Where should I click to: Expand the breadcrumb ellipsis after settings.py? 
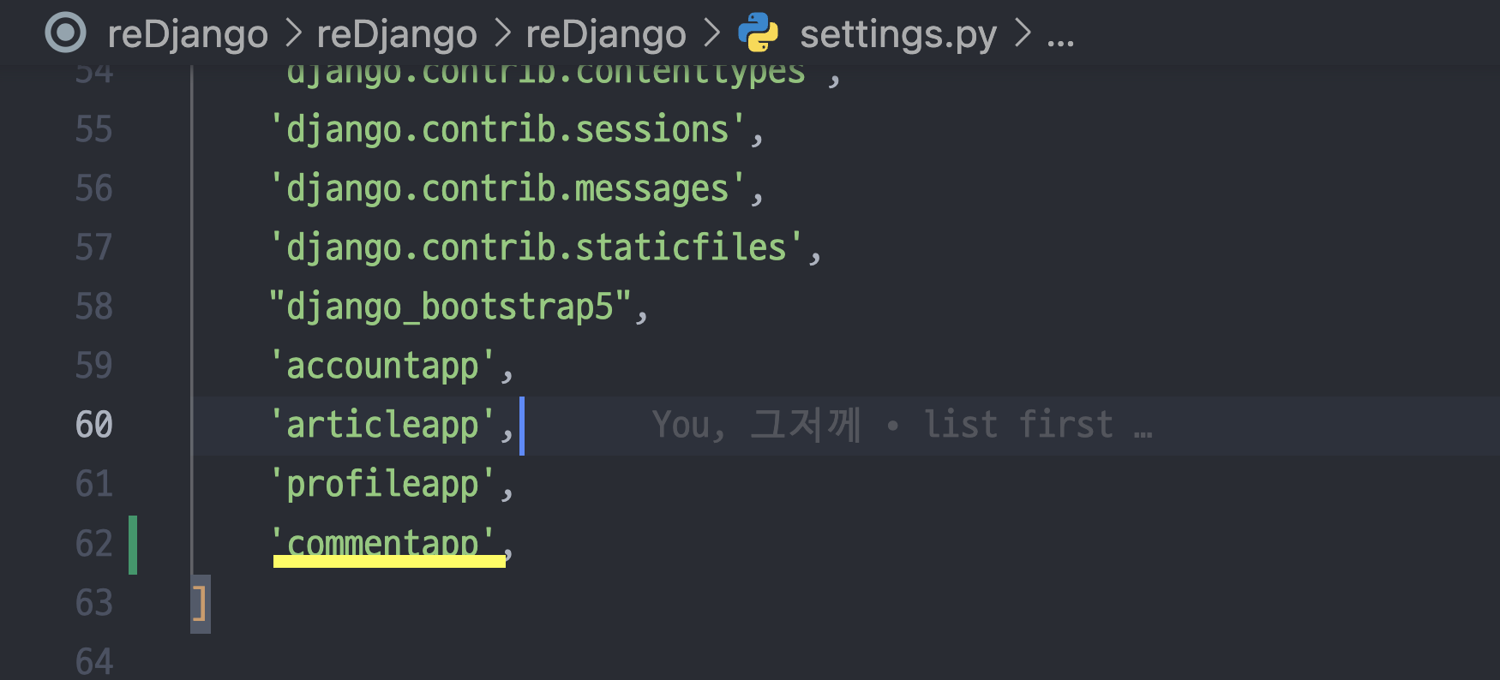point(1060,36)
